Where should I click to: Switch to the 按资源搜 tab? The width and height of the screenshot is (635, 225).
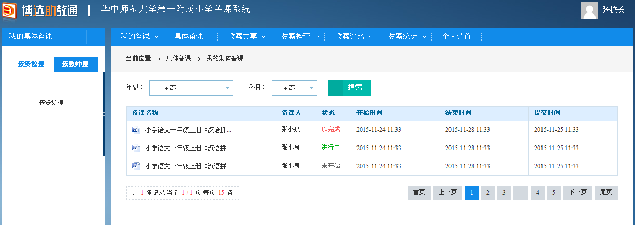(31, 64)
